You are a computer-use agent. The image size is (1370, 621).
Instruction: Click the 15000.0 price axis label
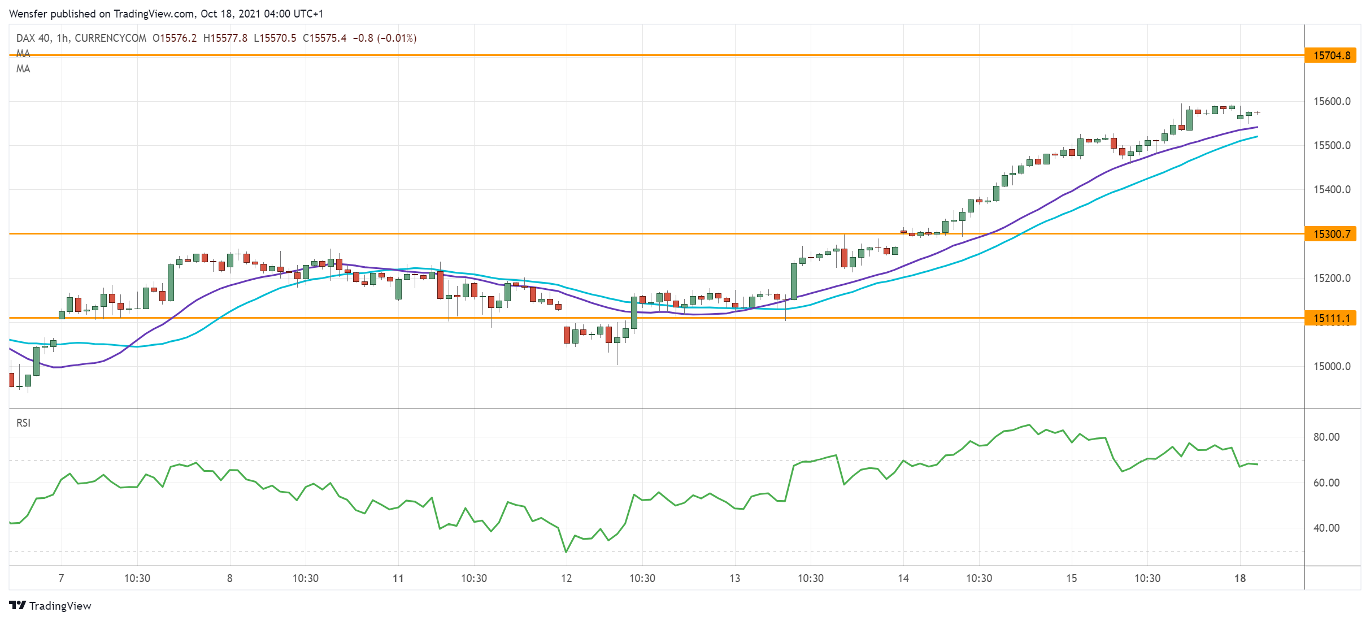1332,367
